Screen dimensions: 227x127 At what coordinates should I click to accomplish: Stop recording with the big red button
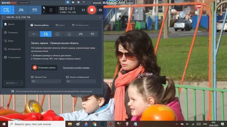[92, 10]
